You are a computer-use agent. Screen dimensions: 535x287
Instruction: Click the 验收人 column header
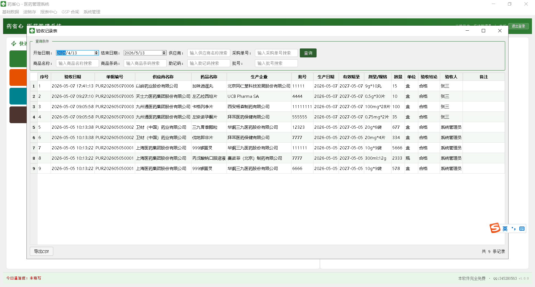tap(451, 77)
